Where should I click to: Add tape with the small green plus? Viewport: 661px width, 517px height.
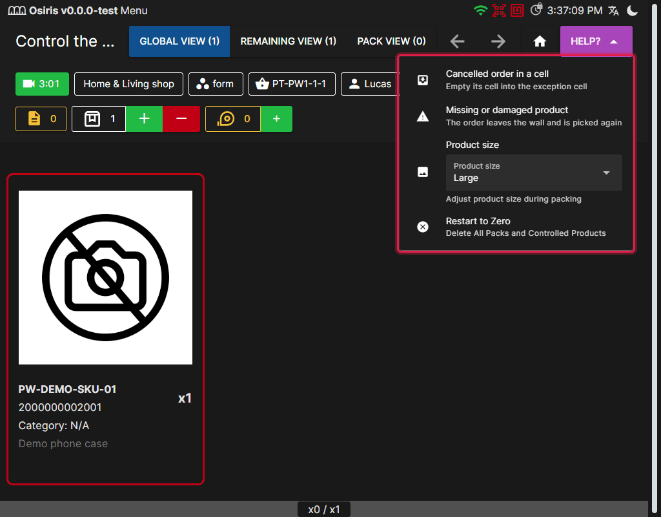point(276,119)
